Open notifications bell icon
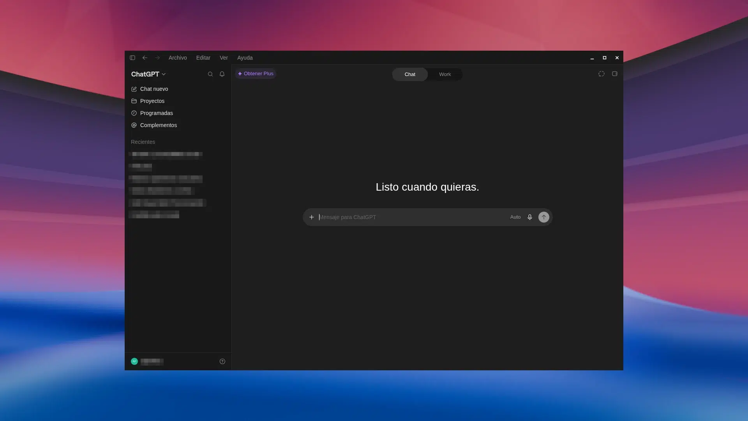Image resolution: width=748 pixels, height=421 pixels. (222, 74)
